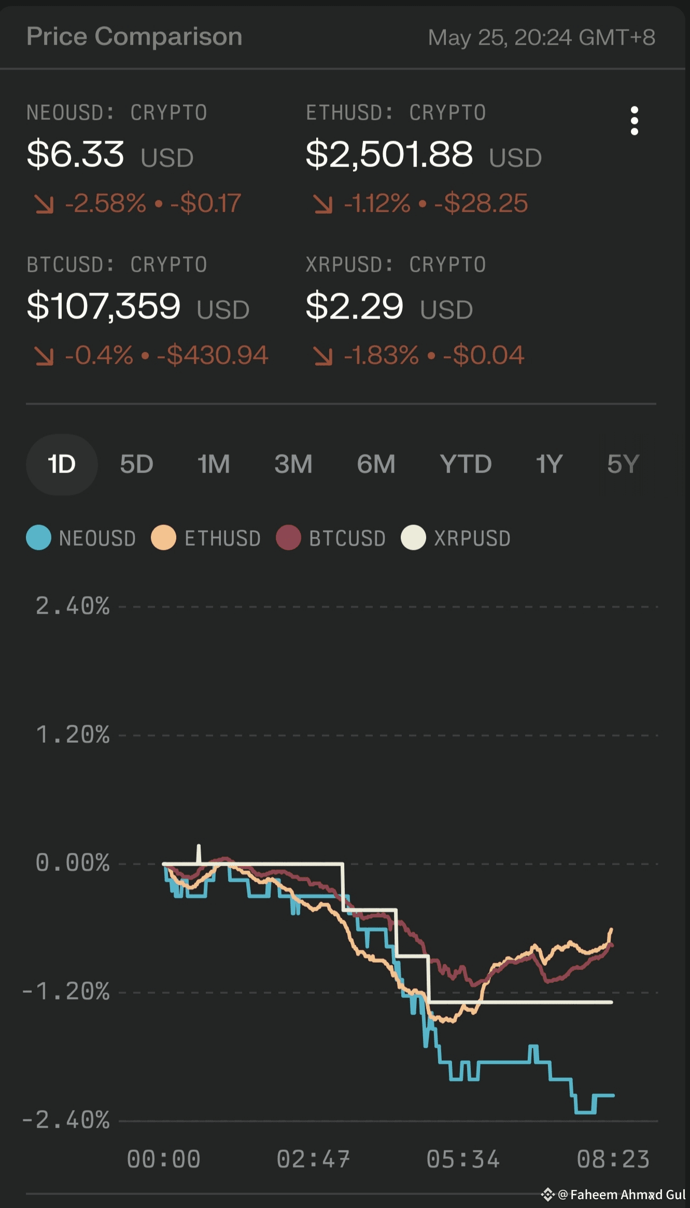
Task: Switch chart to YTD range
Action: tap(466, 464)
